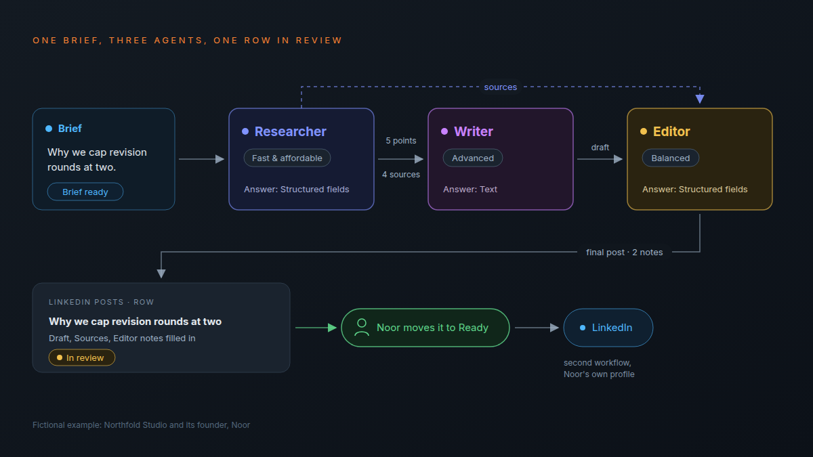Viewport: 813px width, 457px height.
Task: Select the Balanced tag on Editor
Action: pyautogui.click(x=671, y=158)
